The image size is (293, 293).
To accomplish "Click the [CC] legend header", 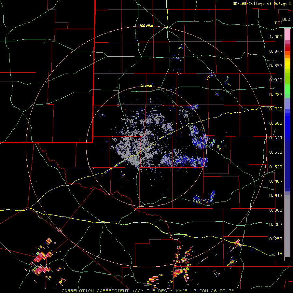I will click(278, 22).
